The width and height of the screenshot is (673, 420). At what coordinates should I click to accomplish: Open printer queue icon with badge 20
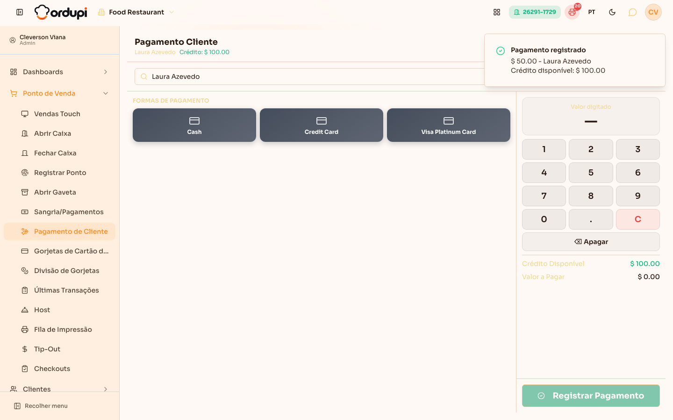click(x=572, y=12)
